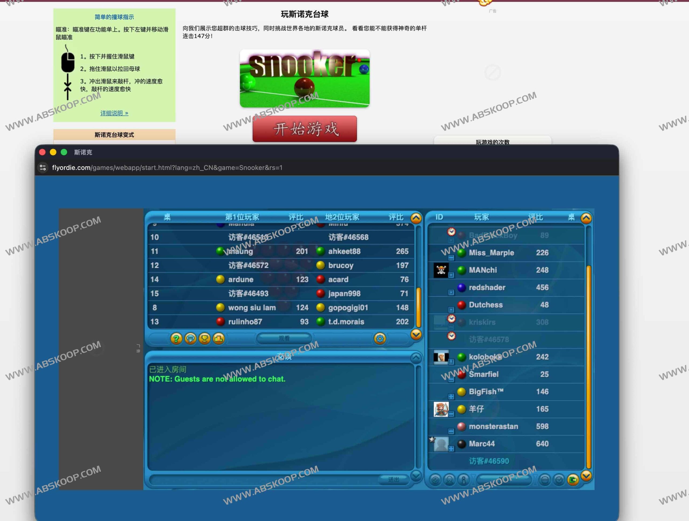Collapse the chat panel with chevron

(x=416, y=358)
